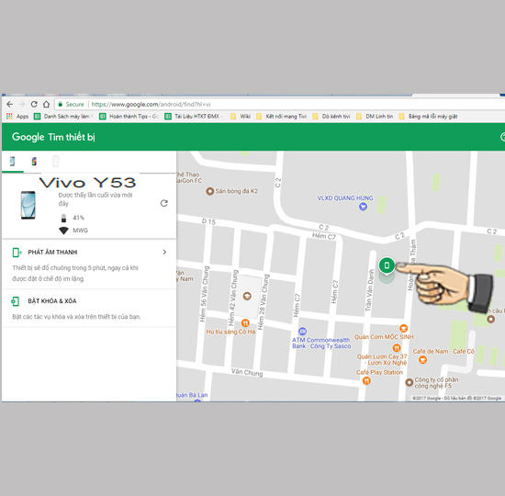Click the Hẻm 56 Văn Chung street label
The height and width of the screenshot is (496, 505).
(x=204, y=294)
